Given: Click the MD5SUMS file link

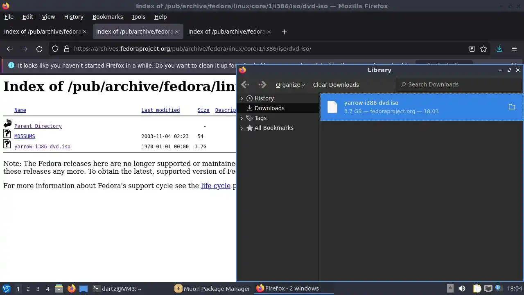Looking at the screenshot, I should tap(25, 136).
